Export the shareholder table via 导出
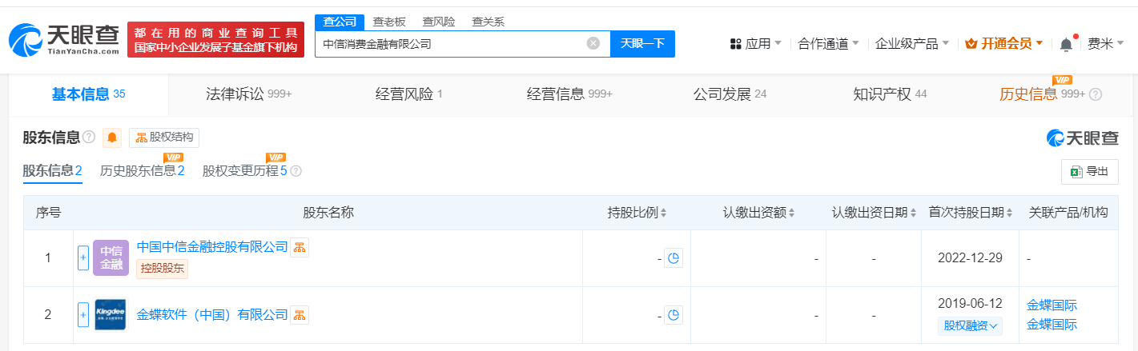Screen dimensions: 1138x351 [x=1089, y=171]
